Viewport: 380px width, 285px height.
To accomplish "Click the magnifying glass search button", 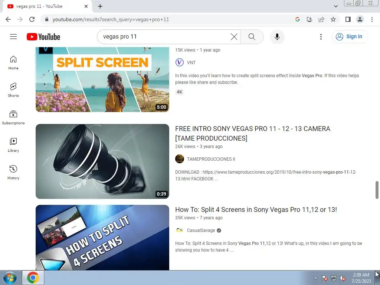I will click(x=252, y=37).
